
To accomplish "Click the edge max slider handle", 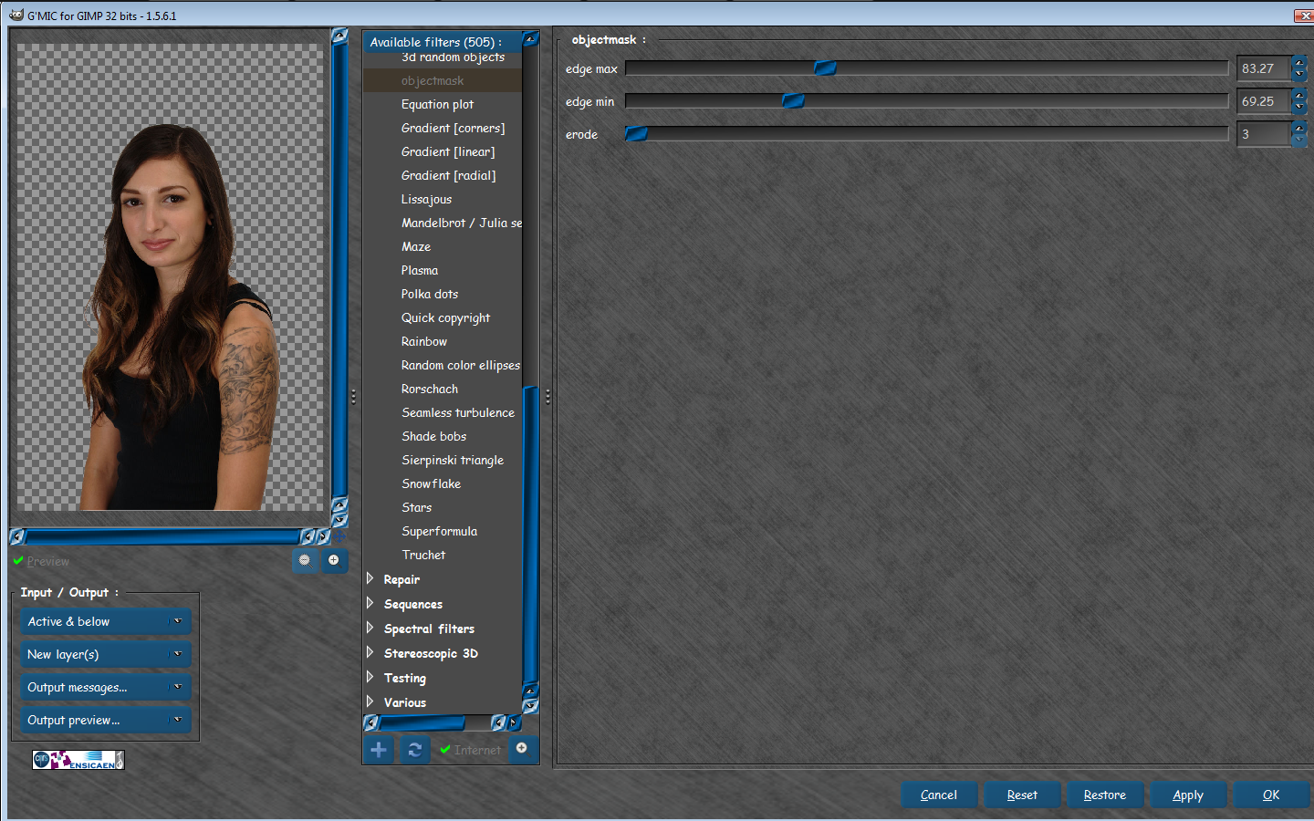I will click(x=825, y=68).
